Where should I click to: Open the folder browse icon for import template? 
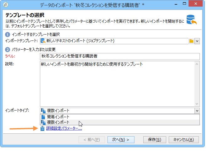[x=191, y=41]
